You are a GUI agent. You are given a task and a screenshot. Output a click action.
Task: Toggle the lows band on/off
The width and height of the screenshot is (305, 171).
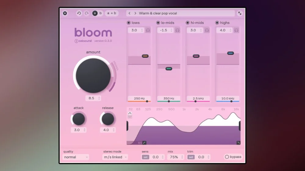129,23
